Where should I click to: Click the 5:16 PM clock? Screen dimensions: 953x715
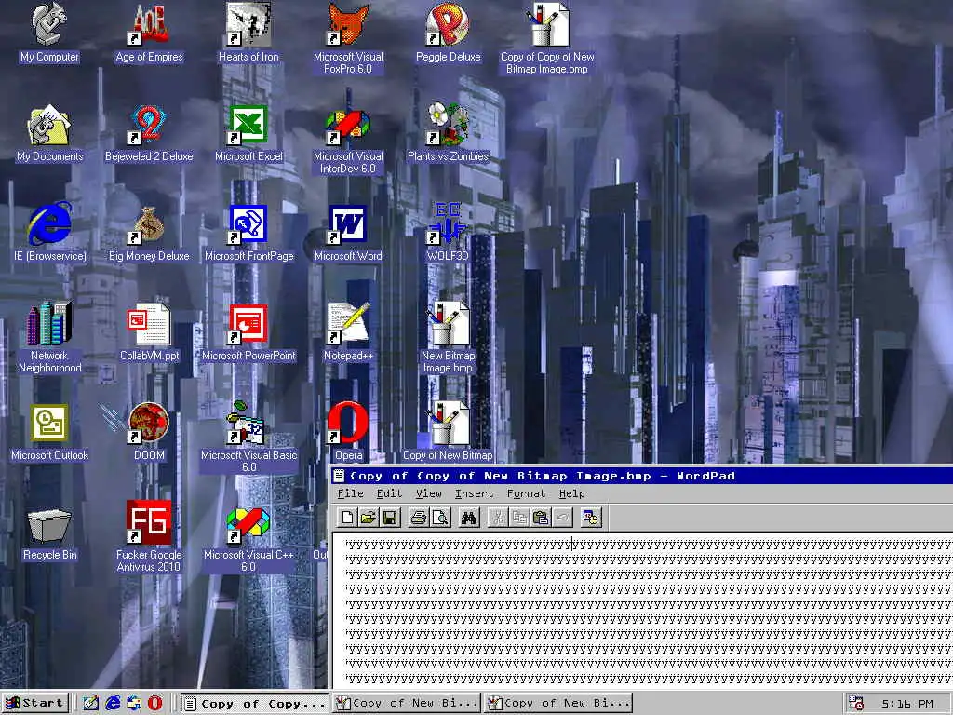coord(906,704)
